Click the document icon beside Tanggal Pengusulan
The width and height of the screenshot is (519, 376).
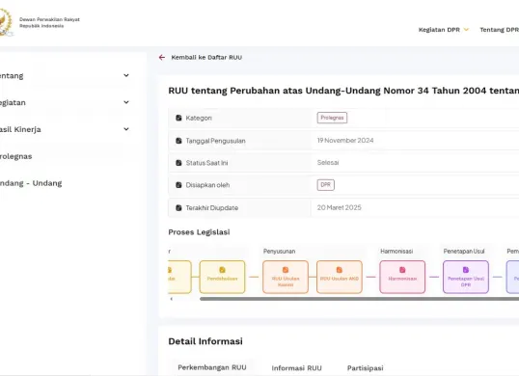[x=178, y=141]
